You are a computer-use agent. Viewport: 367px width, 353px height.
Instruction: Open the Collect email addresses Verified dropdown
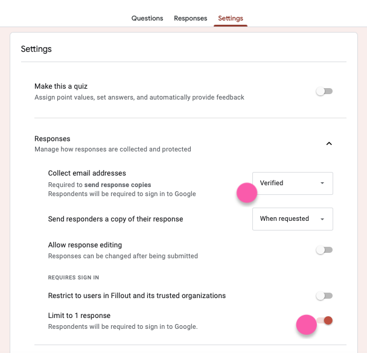point(292,183)
